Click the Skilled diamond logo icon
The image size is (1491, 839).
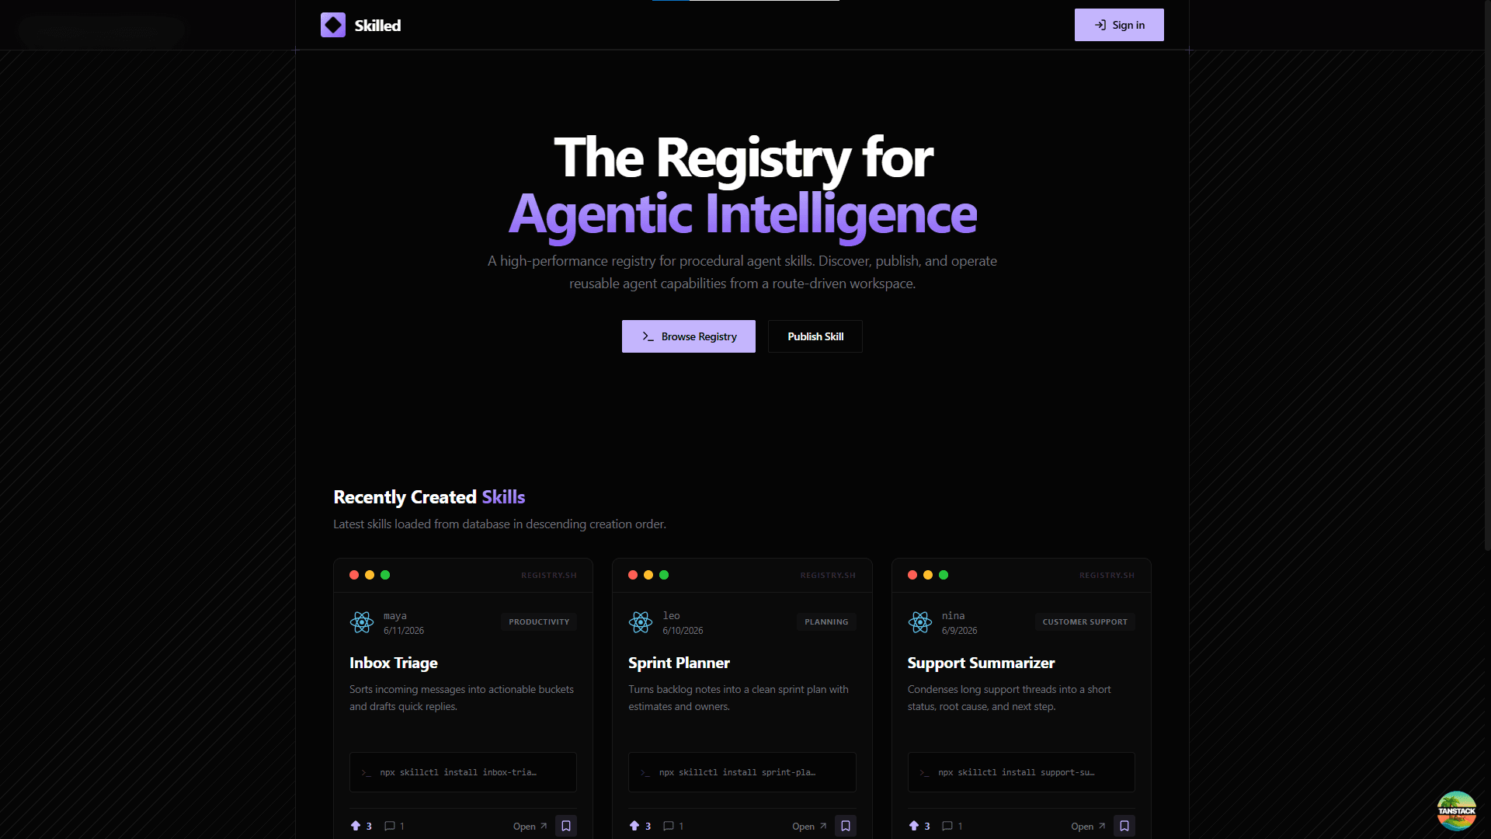333,25
